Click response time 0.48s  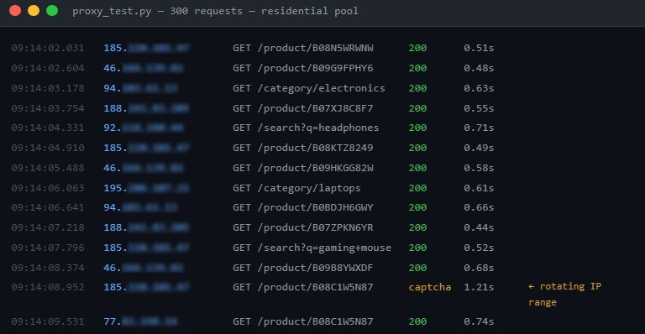(479, 68)
